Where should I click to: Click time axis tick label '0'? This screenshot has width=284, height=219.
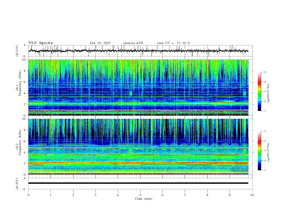click(x=28, y=195)
